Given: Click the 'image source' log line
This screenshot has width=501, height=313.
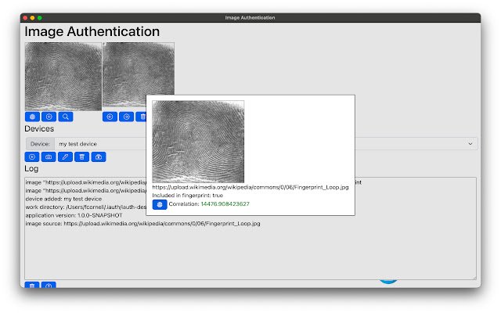Looking at the screenshot, I should [142, 224].
